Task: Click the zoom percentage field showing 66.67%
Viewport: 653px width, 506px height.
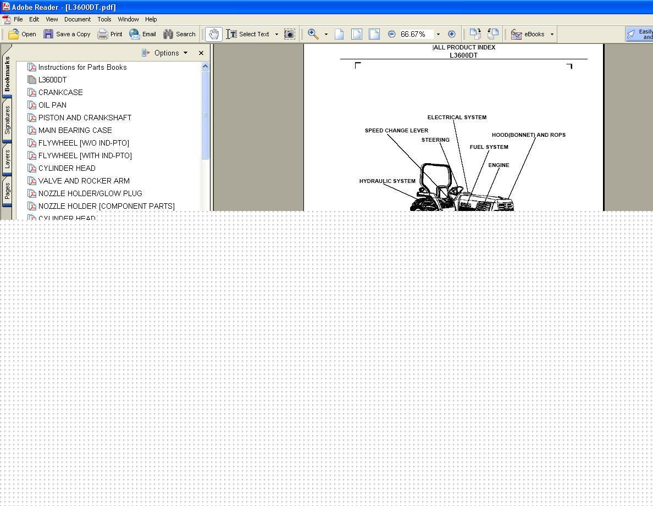Action: point(416,34)
